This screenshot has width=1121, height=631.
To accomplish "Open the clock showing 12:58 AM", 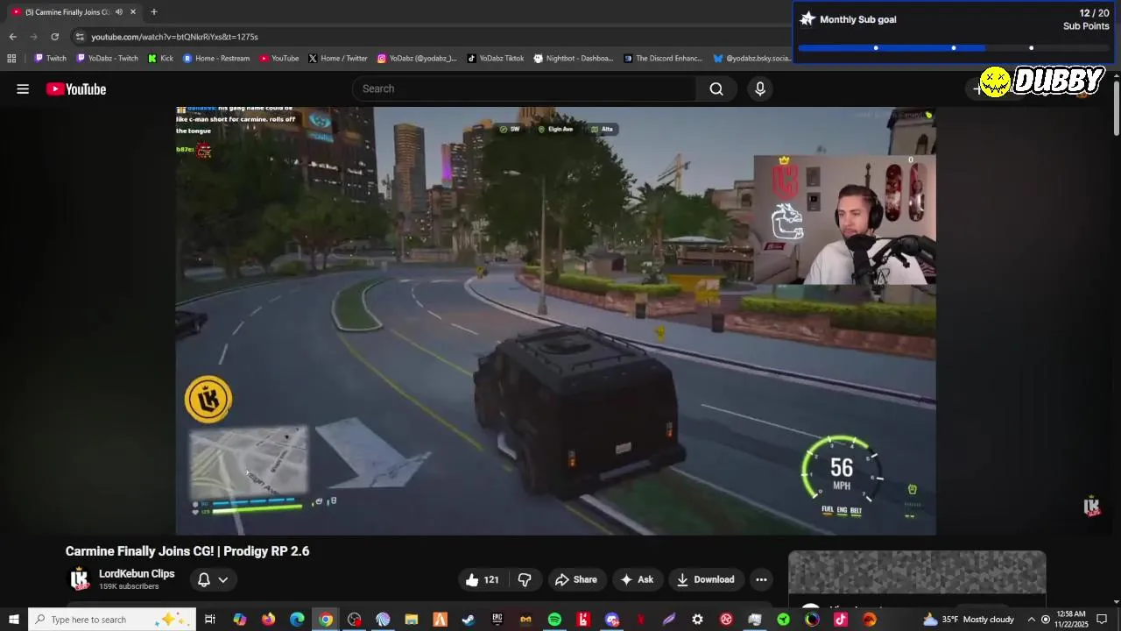I will coord(1070,620).
